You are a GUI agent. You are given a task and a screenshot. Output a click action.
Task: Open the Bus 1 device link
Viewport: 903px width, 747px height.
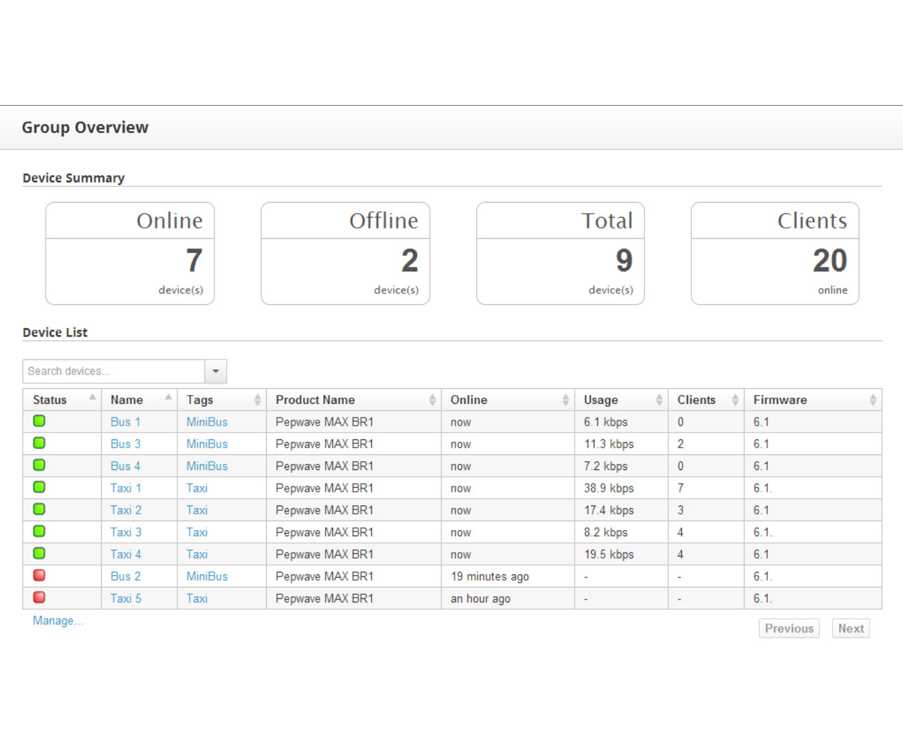coord(126,422)
